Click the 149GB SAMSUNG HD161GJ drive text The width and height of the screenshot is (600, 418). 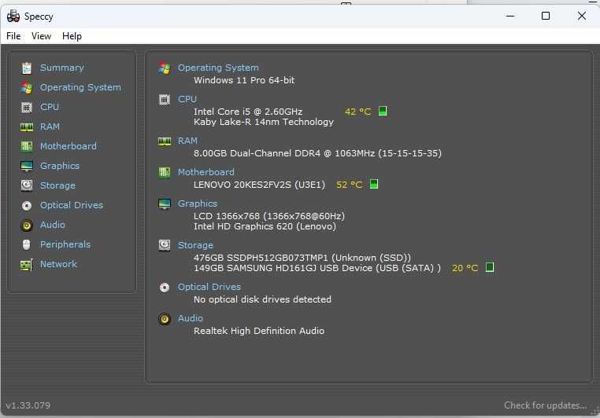point(317,268)
